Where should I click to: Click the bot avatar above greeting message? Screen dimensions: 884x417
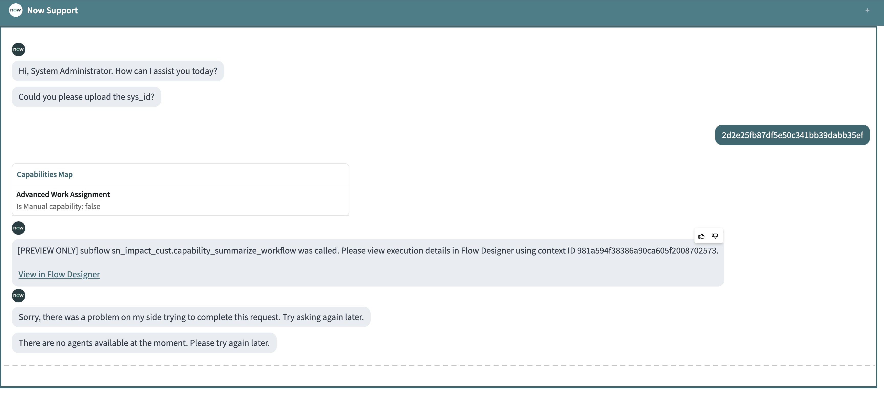tap(18, 49)
